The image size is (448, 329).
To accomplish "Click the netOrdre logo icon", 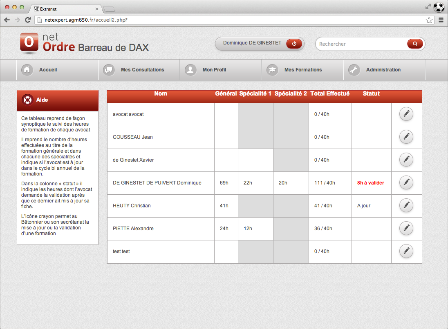I will point(29,42).
